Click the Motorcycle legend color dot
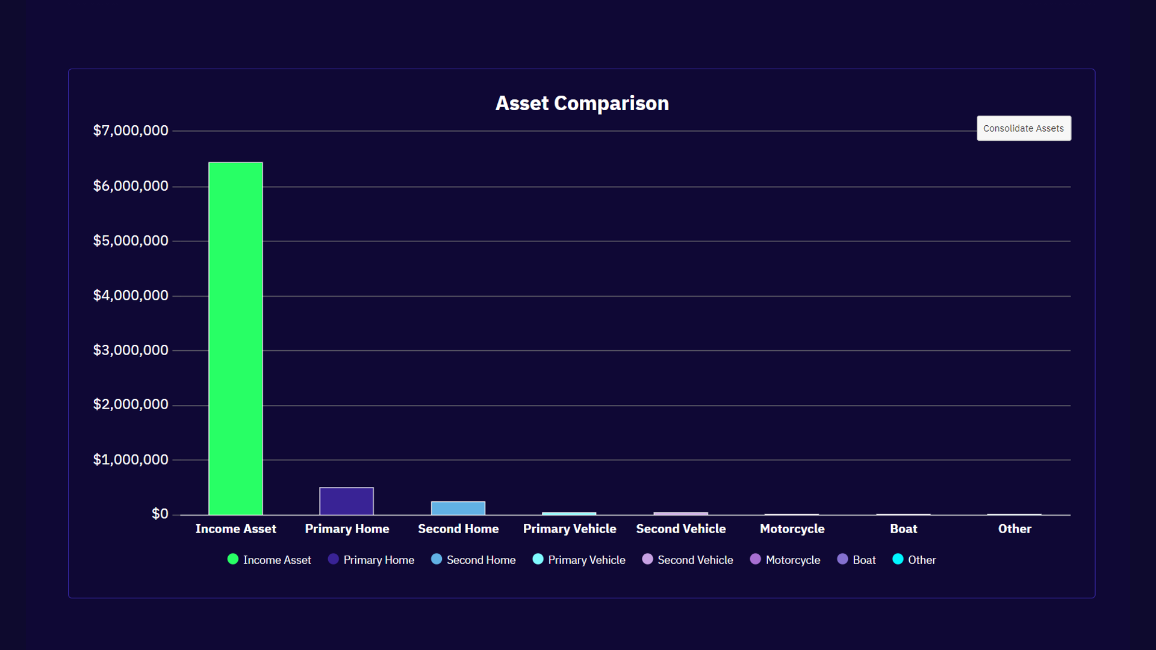 tap(756, 559)
